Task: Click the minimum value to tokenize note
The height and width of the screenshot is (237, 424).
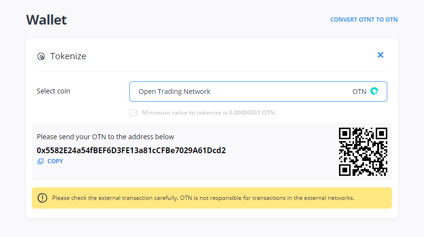Action: (209, 113)
